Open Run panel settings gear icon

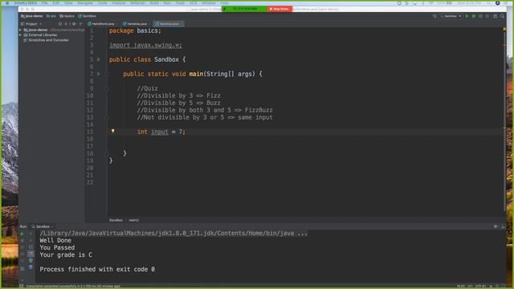point(496,226)
